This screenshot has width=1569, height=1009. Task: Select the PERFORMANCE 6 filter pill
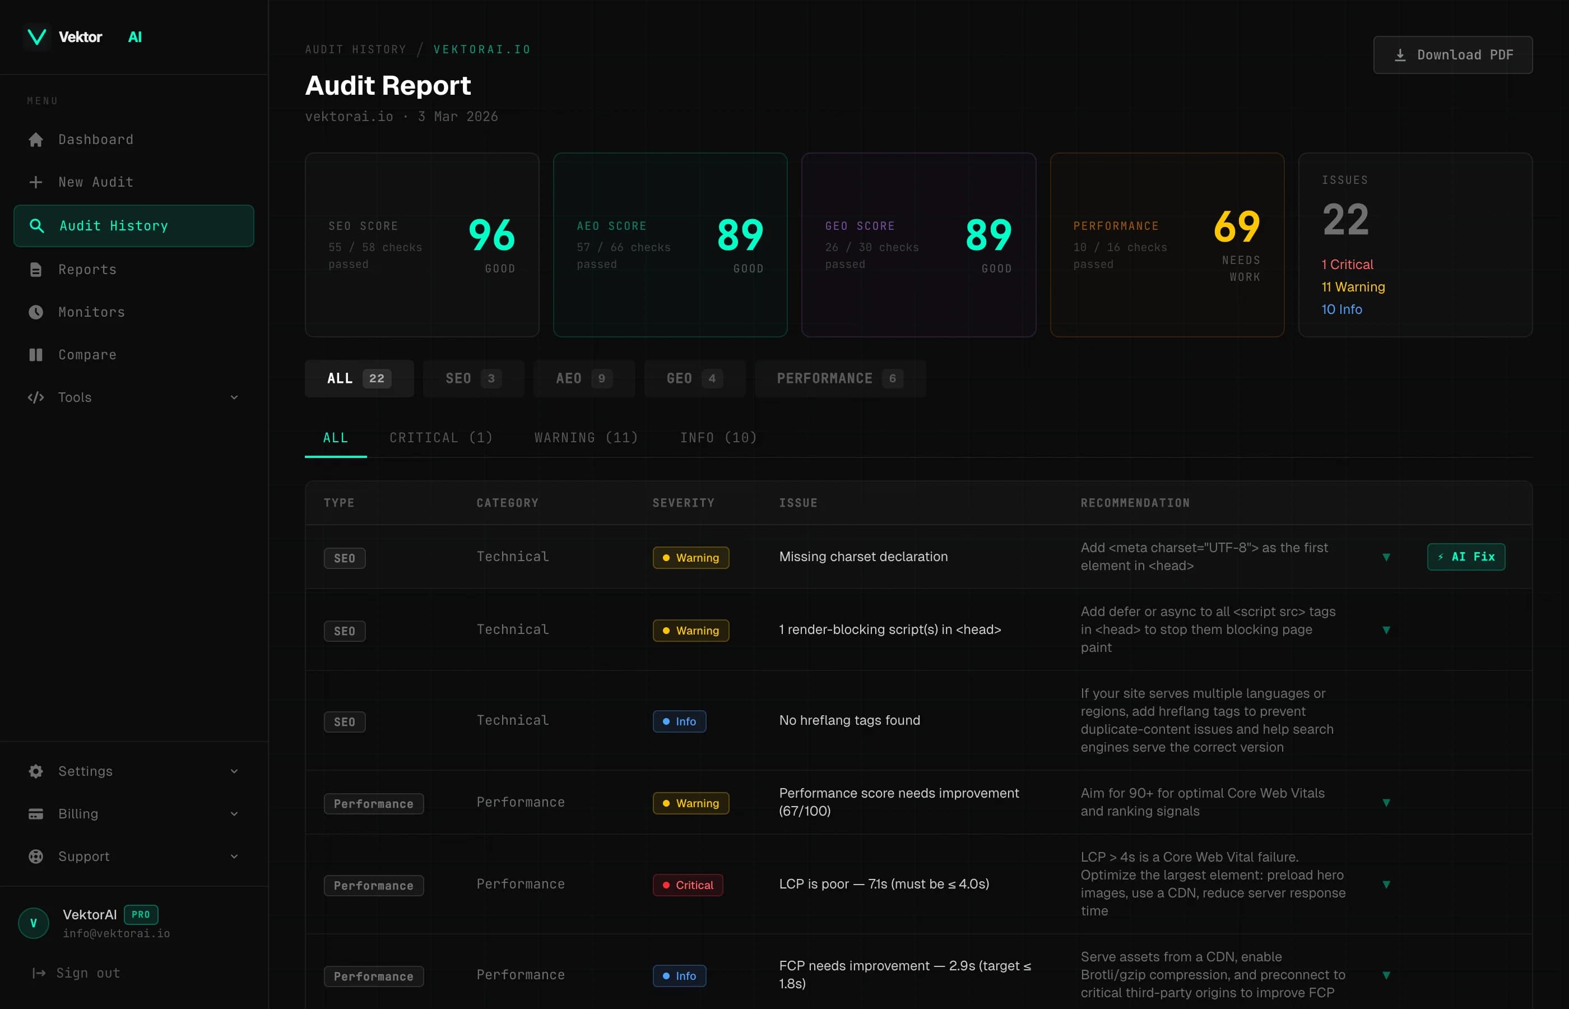pos(839,378)
